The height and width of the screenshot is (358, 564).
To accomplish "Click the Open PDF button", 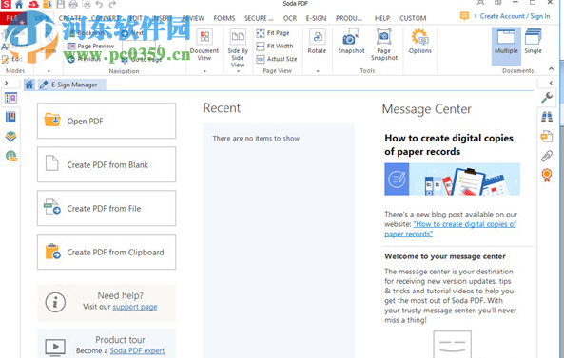I will (107, 121).
